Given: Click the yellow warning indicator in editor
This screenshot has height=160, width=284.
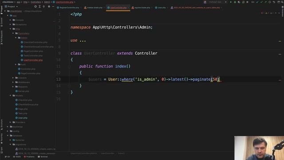Looking at the screenshot, I should (x=267, y=13).
